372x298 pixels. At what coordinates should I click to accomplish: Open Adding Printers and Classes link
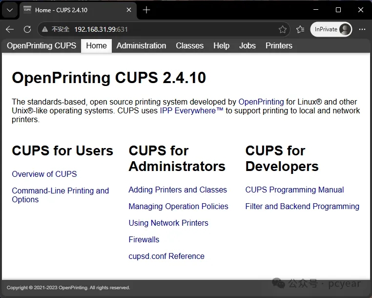pos(178,190)
